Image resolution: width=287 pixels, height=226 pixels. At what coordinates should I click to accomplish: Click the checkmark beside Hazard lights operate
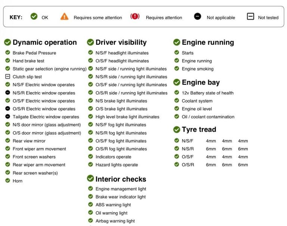(x=90, y=164)
